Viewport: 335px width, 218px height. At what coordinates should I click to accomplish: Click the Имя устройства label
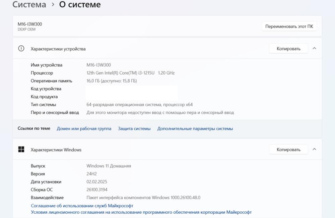coord(47,65)
